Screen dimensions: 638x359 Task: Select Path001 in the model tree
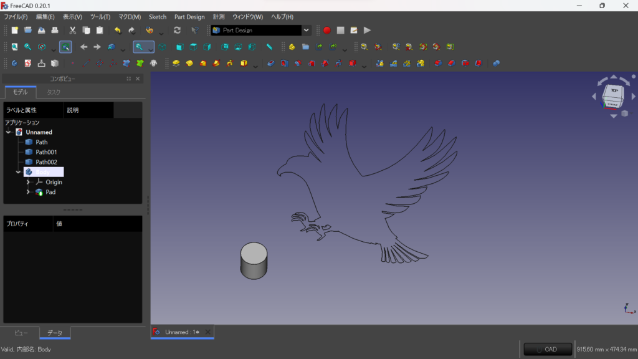[46, 152]
